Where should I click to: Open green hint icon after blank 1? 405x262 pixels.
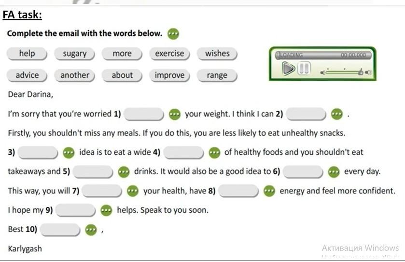175,114
